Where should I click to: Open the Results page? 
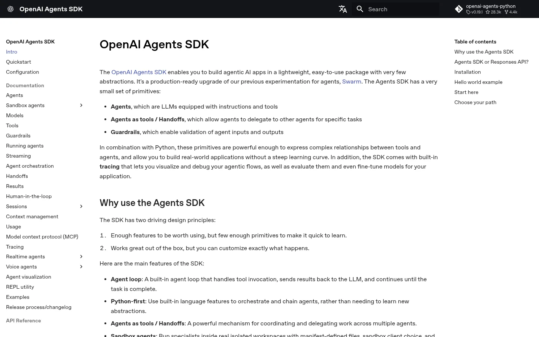[x=15, y=186]
